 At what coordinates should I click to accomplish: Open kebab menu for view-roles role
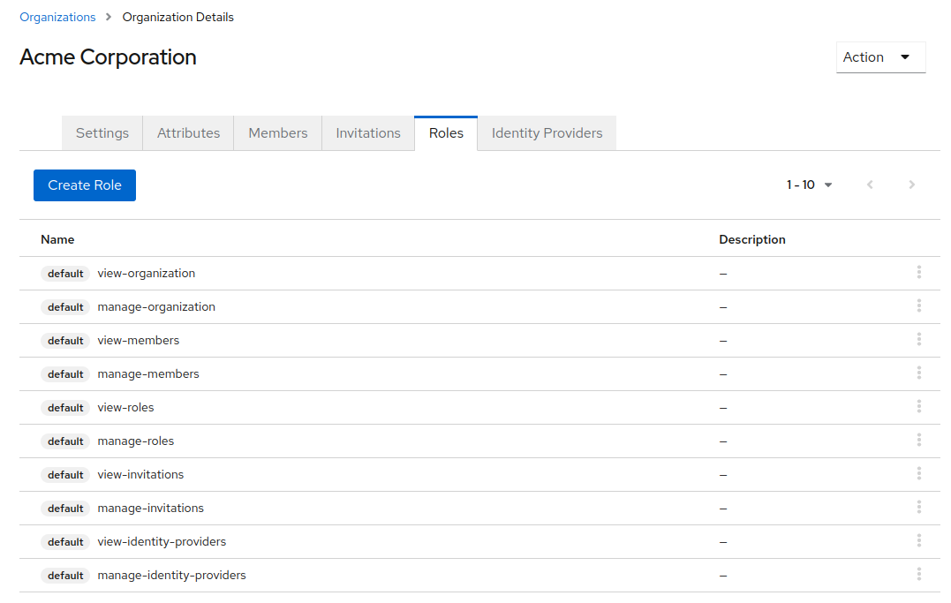[918, 407]
